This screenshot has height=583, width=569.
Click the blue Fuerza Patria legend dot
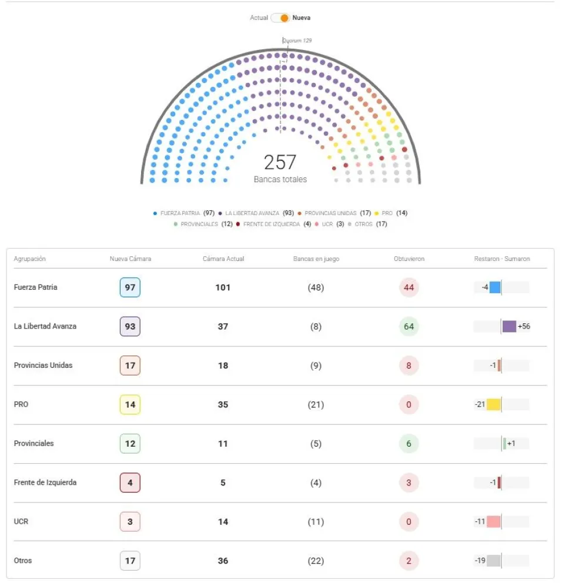[155, 213]
